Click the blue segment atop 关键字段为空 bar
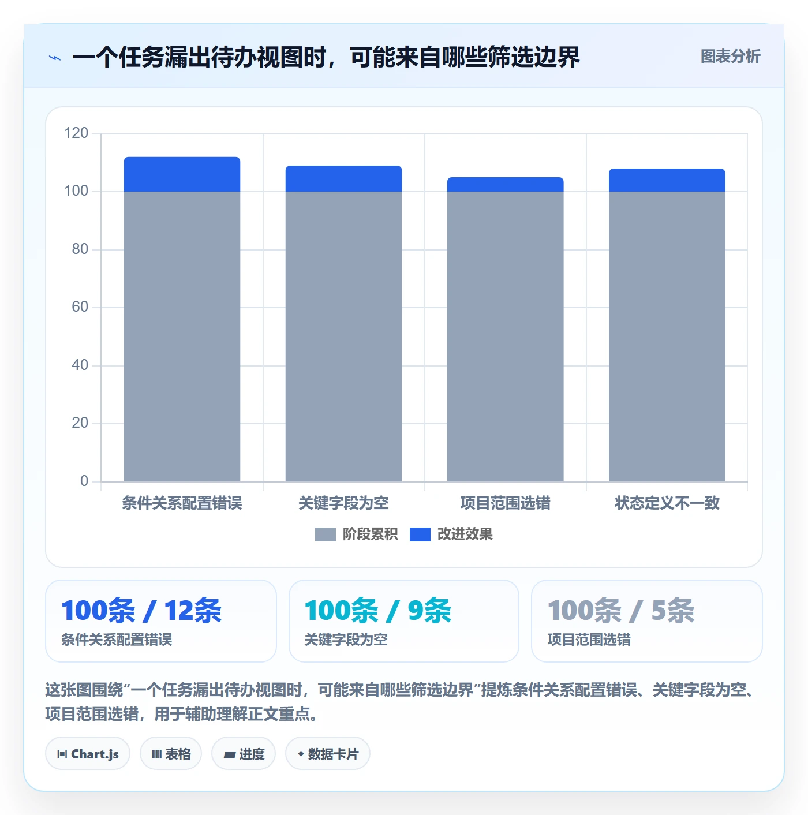 [x=343, y=179]
